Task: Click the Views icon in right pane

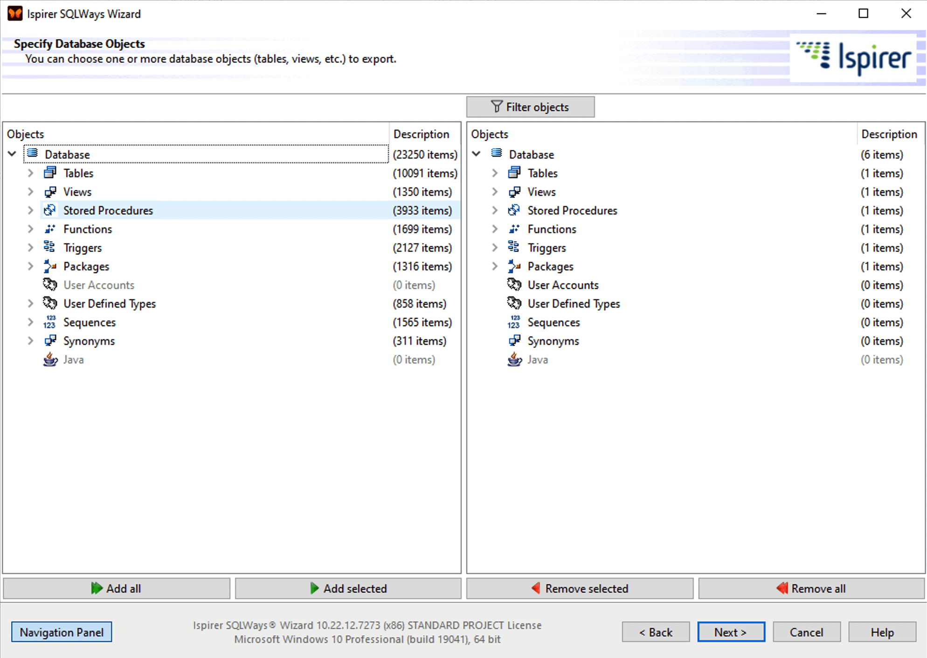Action: point(514,192)
